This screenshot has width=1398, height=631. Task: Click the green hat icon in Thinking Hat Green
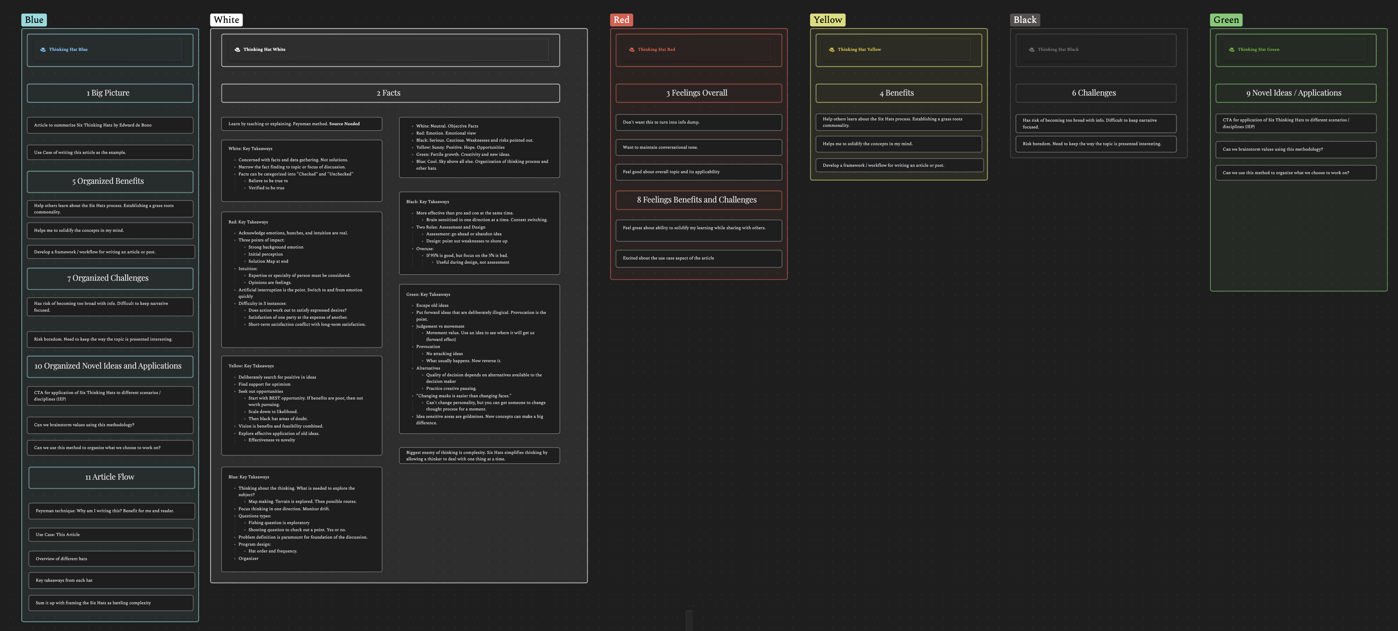(x=1231, y=49)
